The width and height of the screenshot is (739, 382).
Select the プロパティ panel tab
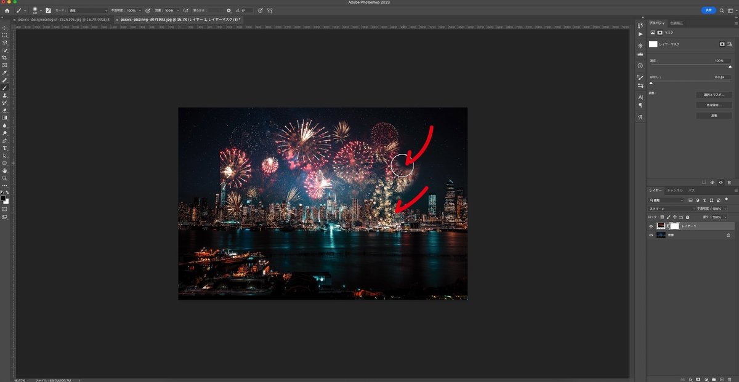click(657, 23)
